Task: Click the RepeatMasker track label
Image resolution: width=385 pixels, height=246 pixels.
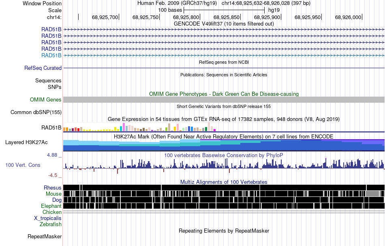Action: [45, 236]
